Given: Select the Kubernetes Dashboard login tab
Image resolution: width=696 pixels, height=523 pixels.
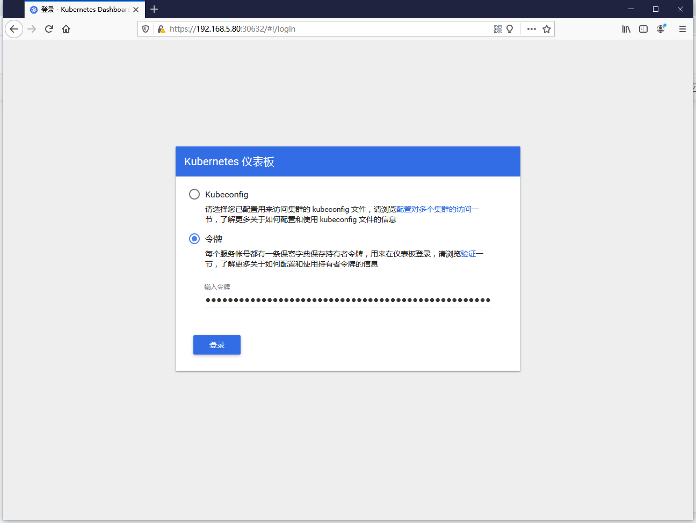Looking at the screenshot, I should click(x=85, y=10).
